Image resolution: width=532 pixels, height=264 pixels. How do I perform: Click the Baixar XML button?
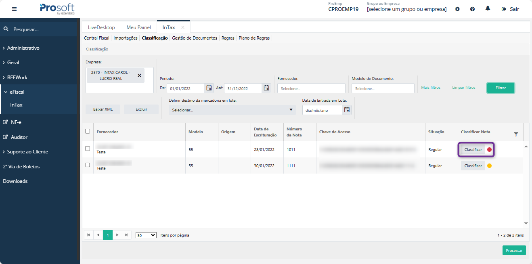tap(103, 109)
